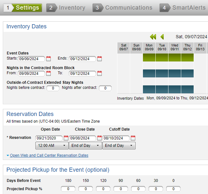Open the SmartAlerts step tab
The width and height of the screenshot is (208, 194).
183,8
